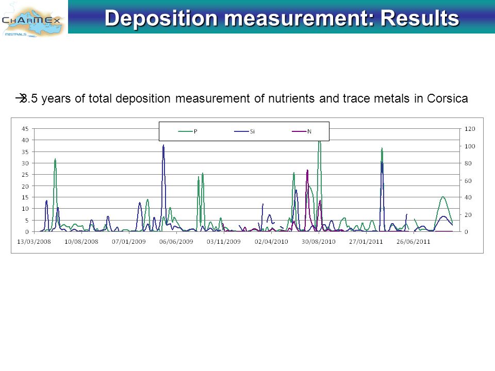Screen dimensions: 495x371
Task: Select the slide title 'Deposition measurement: Results'
Action: point(282,18)
